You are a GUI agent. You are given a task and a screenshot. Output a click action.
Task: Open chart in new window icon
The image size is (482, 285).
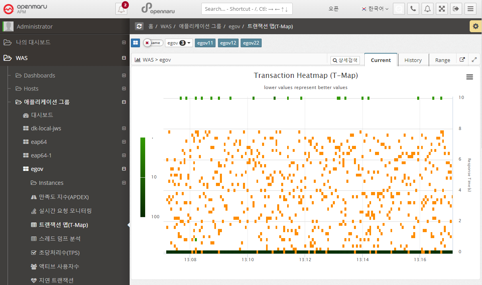point(462,60)
